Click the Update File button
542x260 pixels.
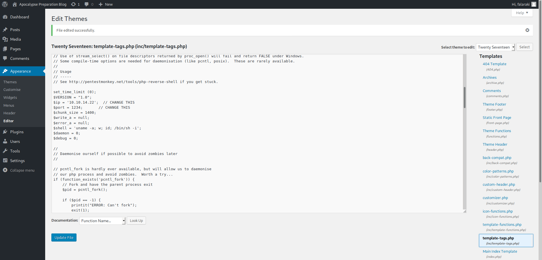(x=64, y=237)
